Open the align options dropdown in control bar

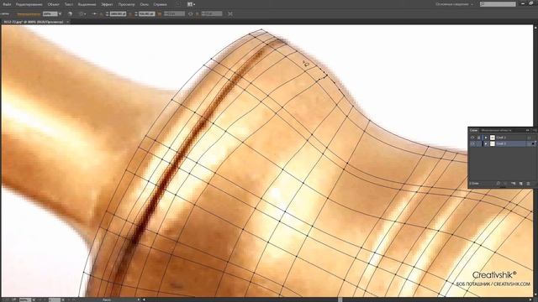82,13
